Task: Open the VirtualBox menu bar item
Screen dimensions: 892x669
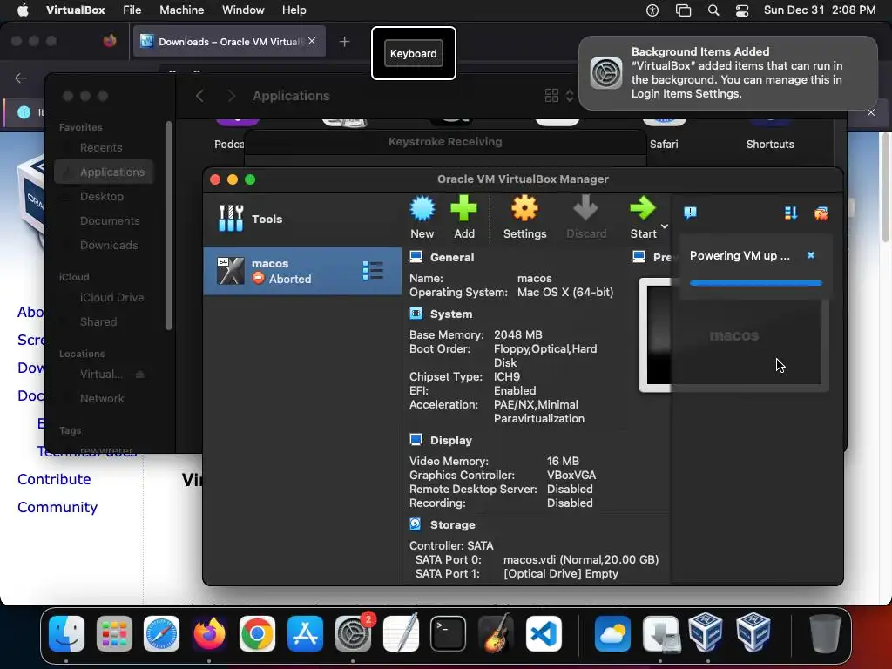Action: pyautogui.click(x=75, y=10)
